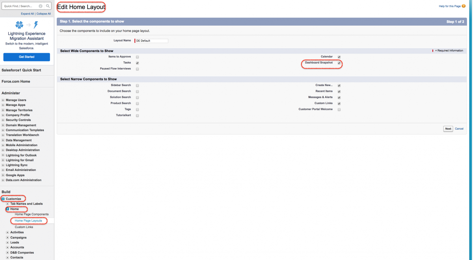Enable the Tutorialkart checkbox
Image resolution: width=473 pixels, height=260 pixels.
pyautogui.click(x=138, y=116)
